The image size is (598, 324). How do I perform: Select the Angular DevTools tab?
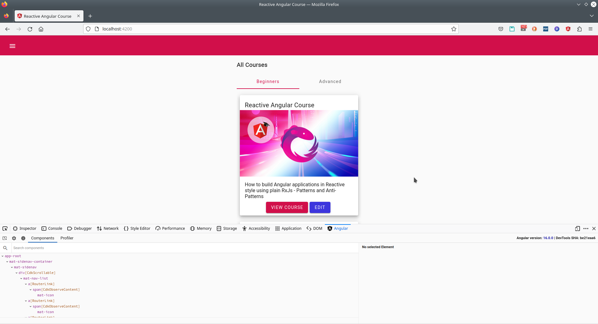(338, 229)
